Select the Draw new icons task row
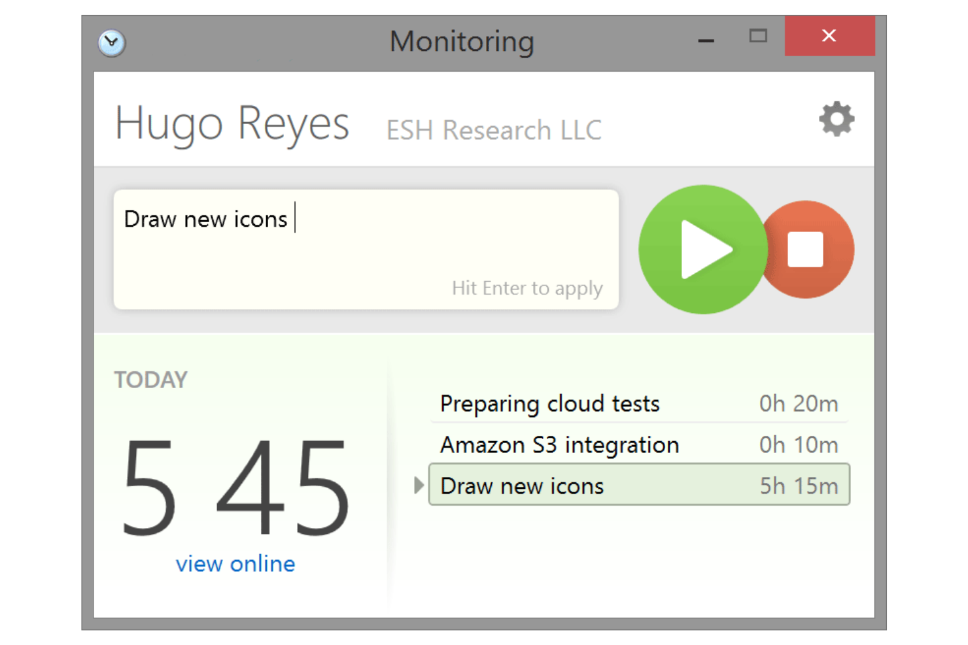The image size is (968, 645). click(x=521, y=485)
